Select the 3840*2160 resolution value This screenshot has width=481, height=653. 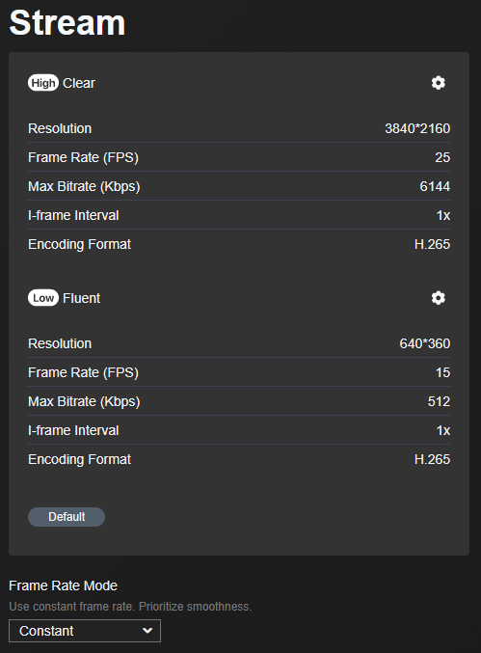point(417,128)
